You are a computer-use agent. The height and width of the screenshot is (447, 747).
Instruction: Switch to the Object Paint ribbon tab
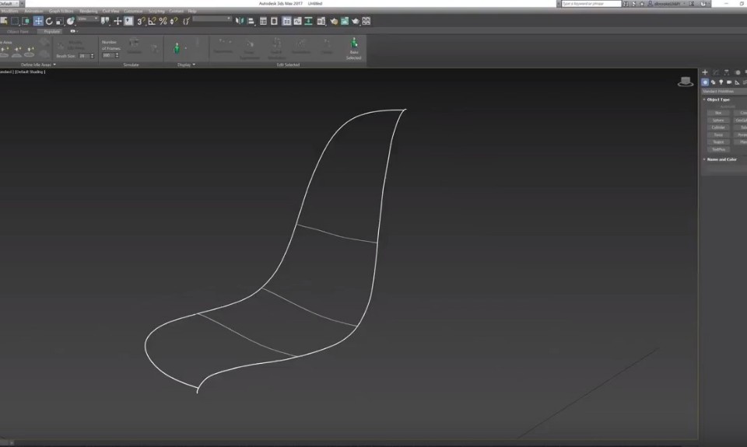[x=18, y=31]
